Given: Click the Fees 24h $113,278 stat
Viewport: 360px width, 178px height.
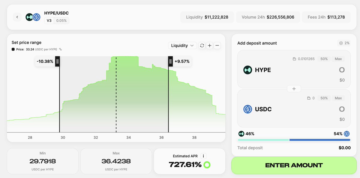Looking at the screenshot, I should tap(327, 17).
